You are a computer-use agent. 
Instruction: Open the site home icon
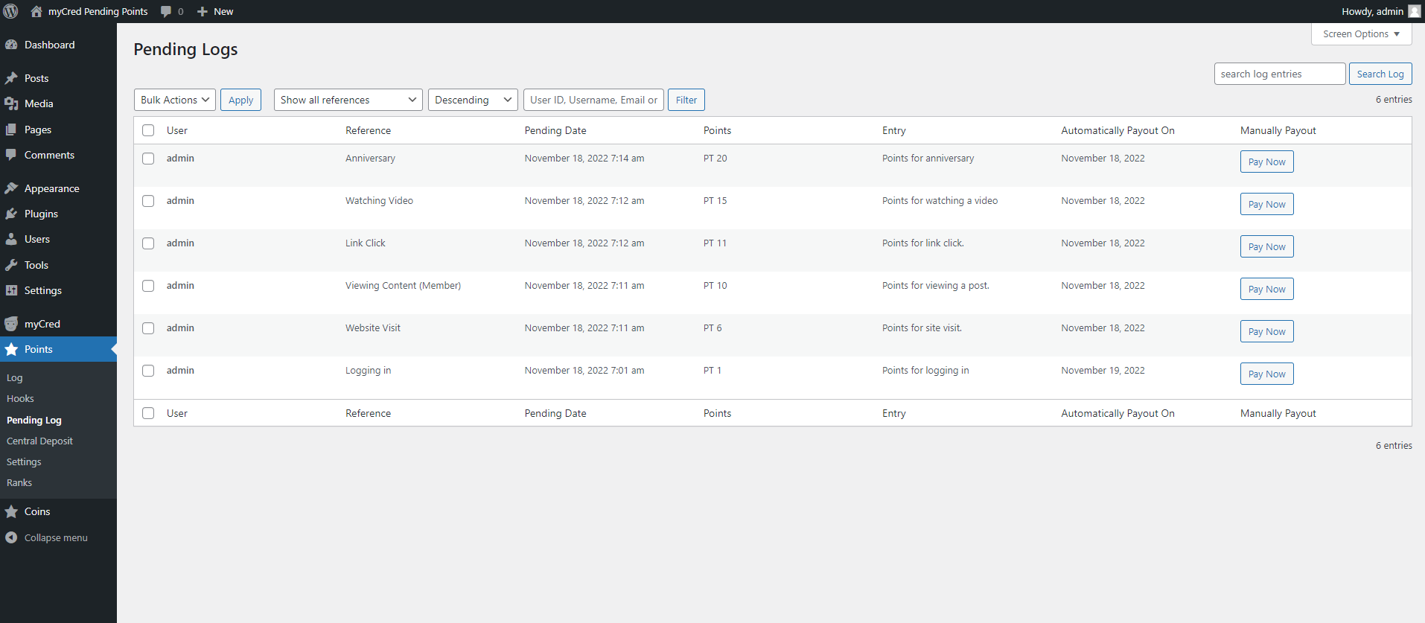point(36,11)
